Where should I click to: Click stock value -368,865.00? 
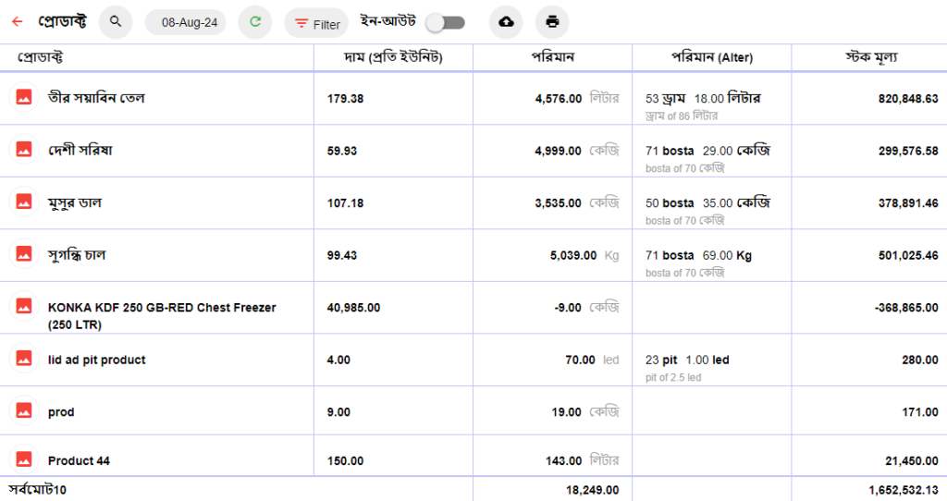click(x=906, y=308)
